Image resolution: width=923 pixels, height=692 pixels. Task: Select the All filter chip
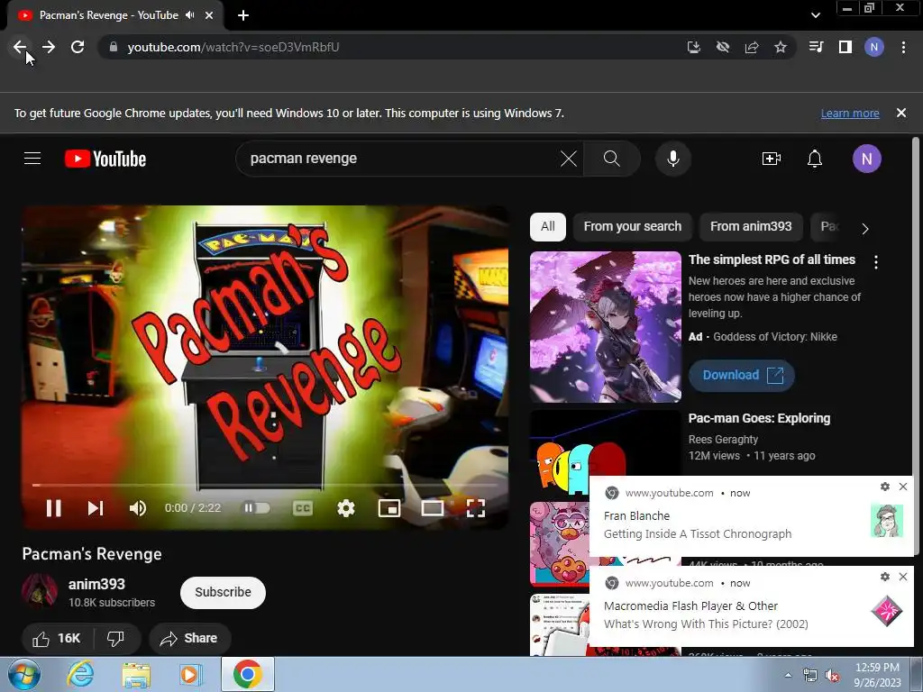(x=548, y=226)
